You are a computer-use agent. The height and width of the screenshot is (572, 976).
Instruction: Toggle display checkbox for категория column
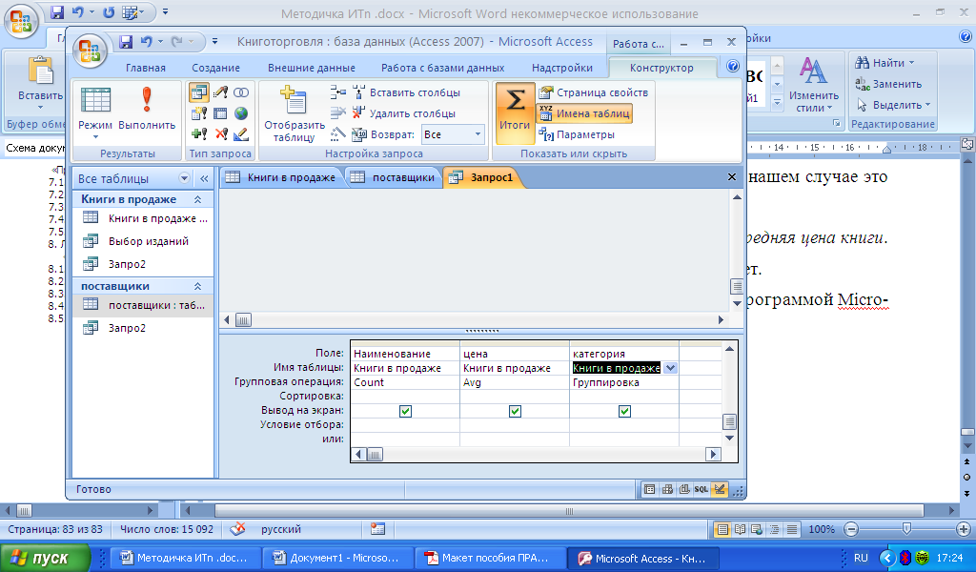pyautogui.click(x=624, y=411)
